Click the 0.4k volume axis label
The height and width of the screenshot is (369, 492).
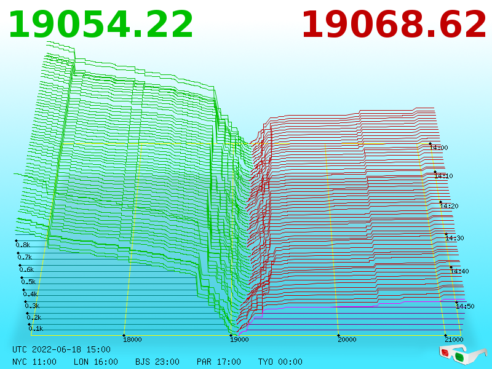pos(30,295)
